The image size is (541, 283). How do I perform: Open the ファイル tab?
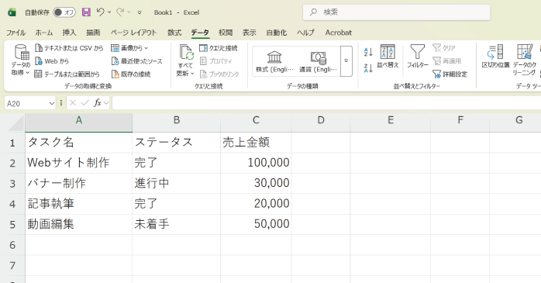pyautogui.click(x=16, y=33)
